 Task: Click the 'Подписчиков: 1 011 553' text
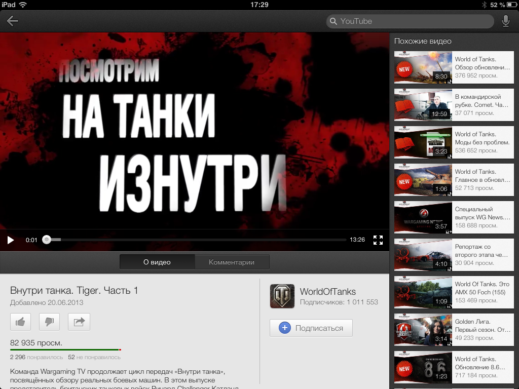[x=339, y=302]
